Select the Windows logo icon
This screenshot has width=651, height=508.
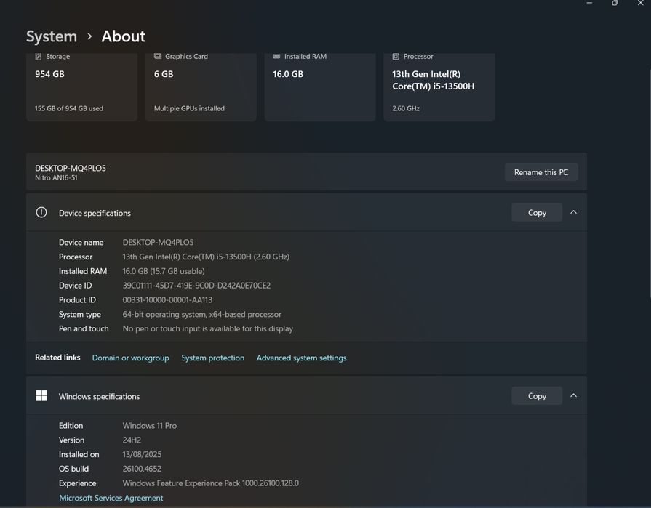coord(41,395)
